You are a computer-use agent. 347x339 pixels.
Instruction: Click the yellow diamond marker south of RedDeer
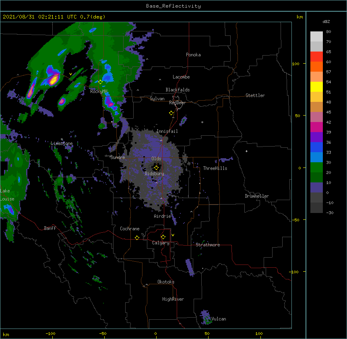pos(171,113)
